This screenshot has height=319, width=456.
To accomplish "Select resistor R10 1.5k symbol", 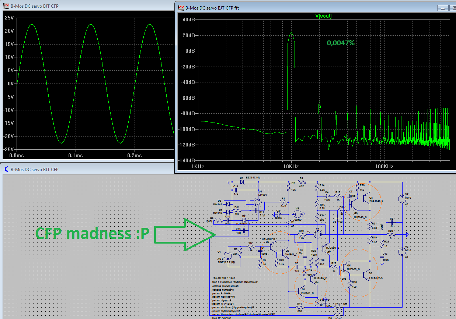I will 302,235.
